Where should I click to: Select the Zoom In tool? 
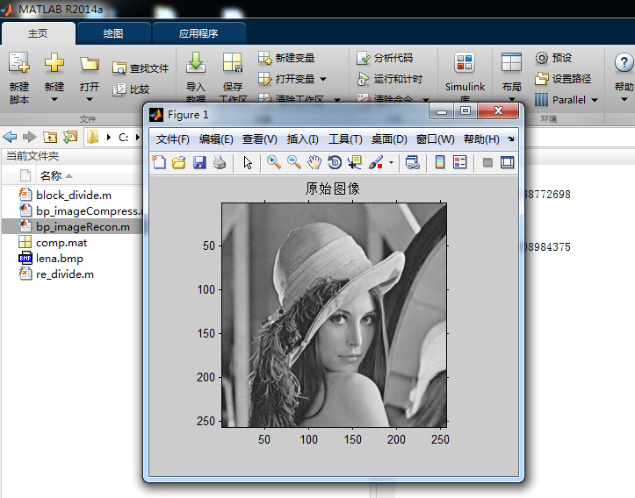click(x=274, y=162)
